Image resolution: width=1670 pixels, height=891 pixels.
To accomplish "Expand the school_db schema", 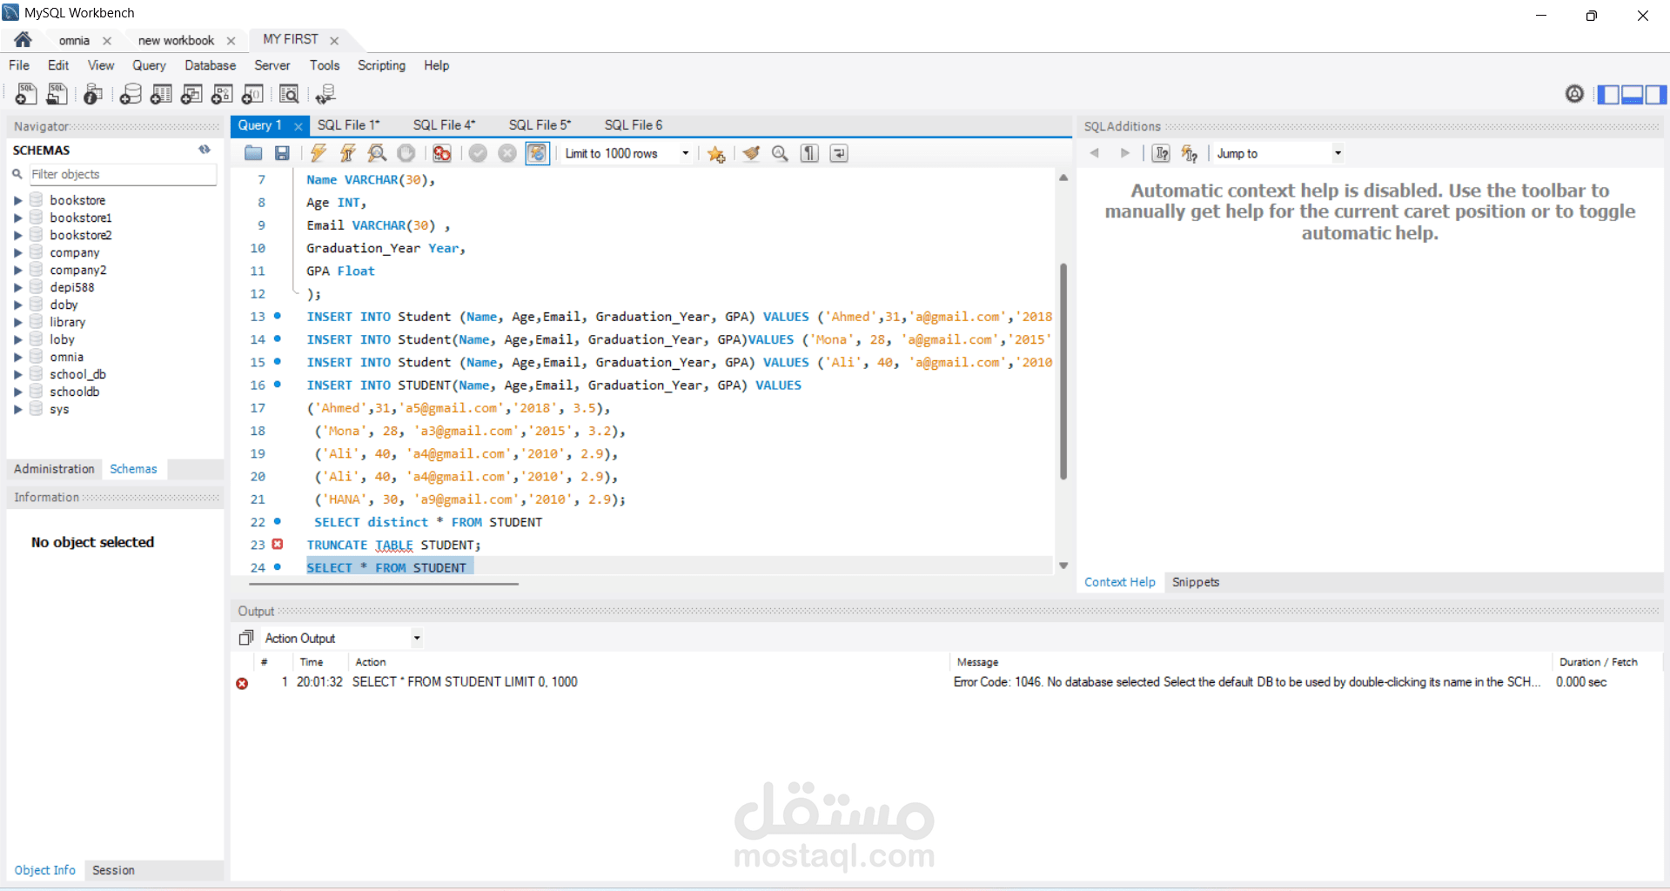I will pyautogui.click(x=17, y=374).
